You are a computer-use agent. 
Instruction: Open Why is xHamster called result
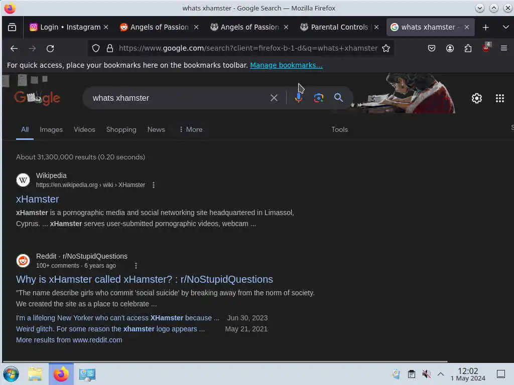pyautogui.click(x=144, y=279)
